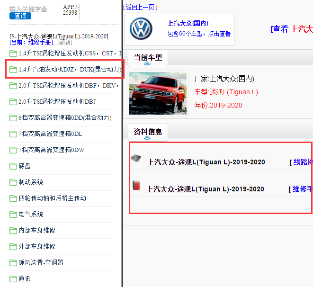Expand 7档双离合器变速箱0DL item
The height and width of the screenshot is (287, 313).
(x=50, y=134)
